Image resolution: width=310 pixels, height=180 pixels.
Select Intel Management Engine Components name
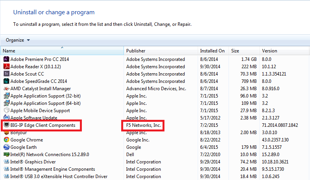tap(53, 169)
